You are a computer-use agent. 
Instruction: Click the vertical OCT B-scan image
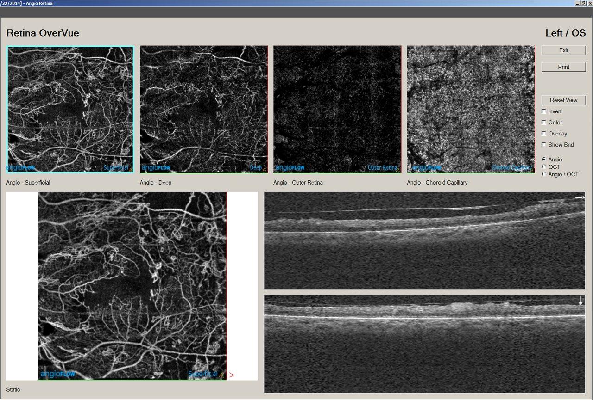coord(424,344)
